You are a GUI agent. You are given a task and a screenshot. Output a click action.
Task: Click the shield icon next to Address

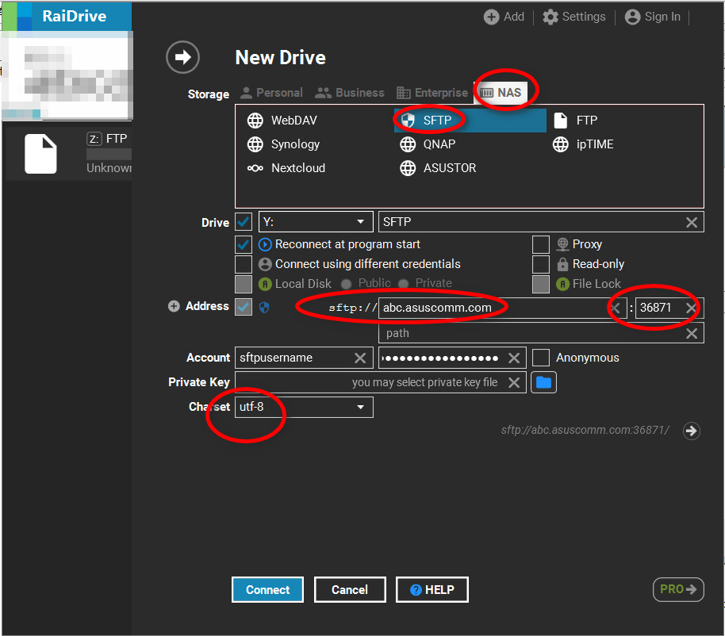tap(264, 308)
